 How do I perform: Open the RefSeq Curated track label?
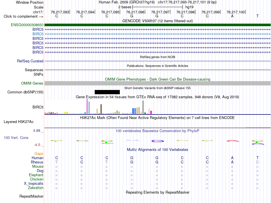tap(30, 61)
